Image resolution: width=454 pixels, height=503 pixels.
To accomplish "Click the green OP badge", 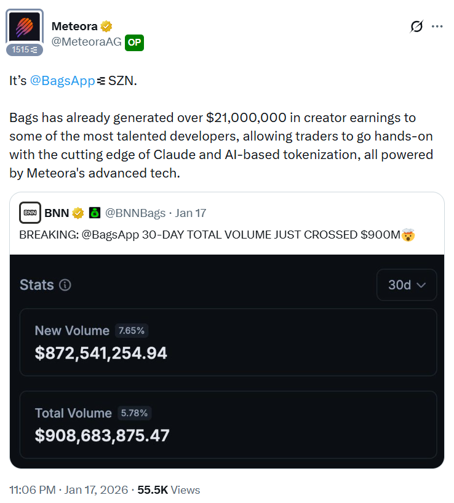I will (134, 42).
